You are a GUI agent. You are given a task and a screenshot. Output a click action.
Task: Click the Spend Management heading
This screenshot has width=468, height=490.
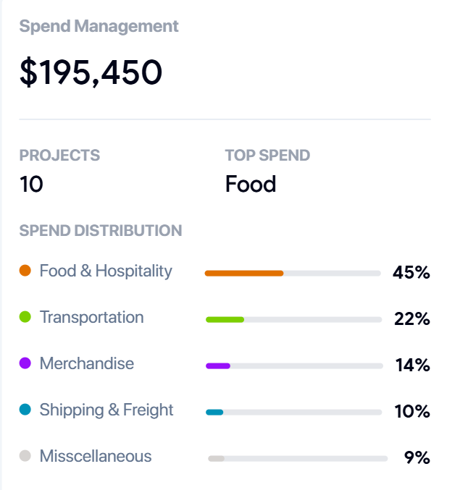99,26
